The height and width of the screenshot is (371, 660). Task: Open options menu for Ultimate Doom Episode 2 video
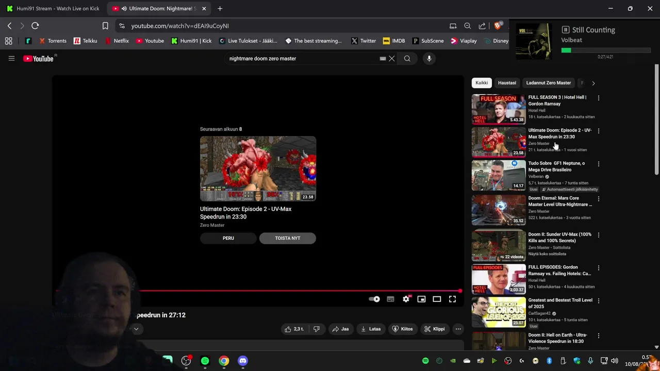599,131
